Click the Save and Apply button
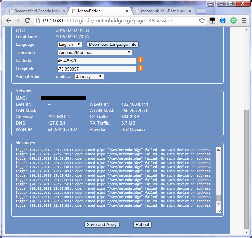This screenshot has height=238, width=252. tap(102, 224)
